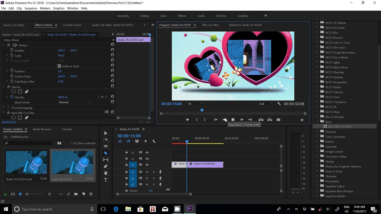Open the Graphics menu

(59, 8)
